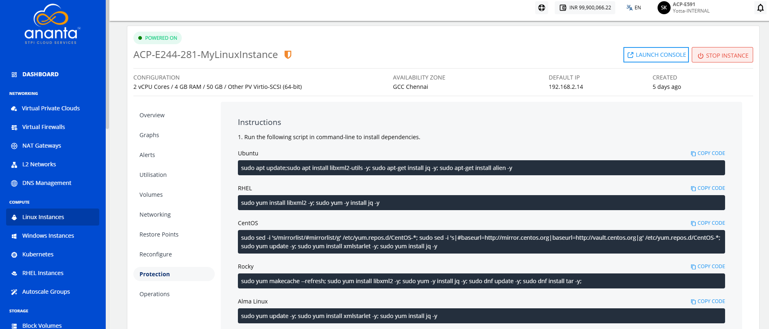Image resolution: width=769 pixels, height=329 pixels.
Task: Copy the Ubuntu install code
Action: point(708,153)
